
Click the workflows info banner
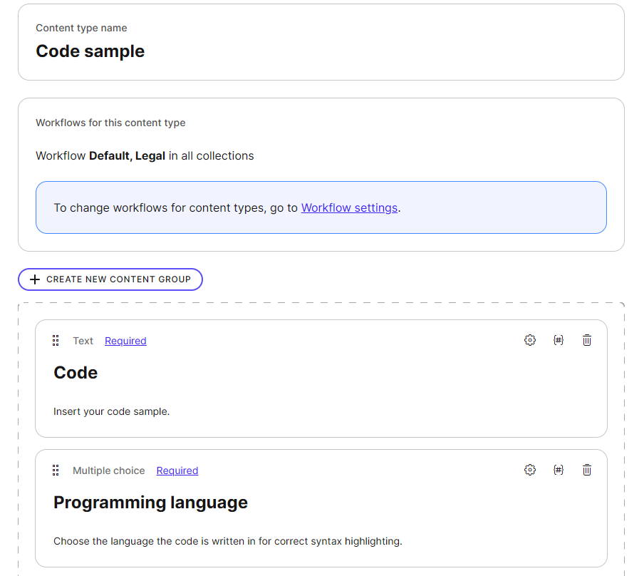tap(321, 207)
